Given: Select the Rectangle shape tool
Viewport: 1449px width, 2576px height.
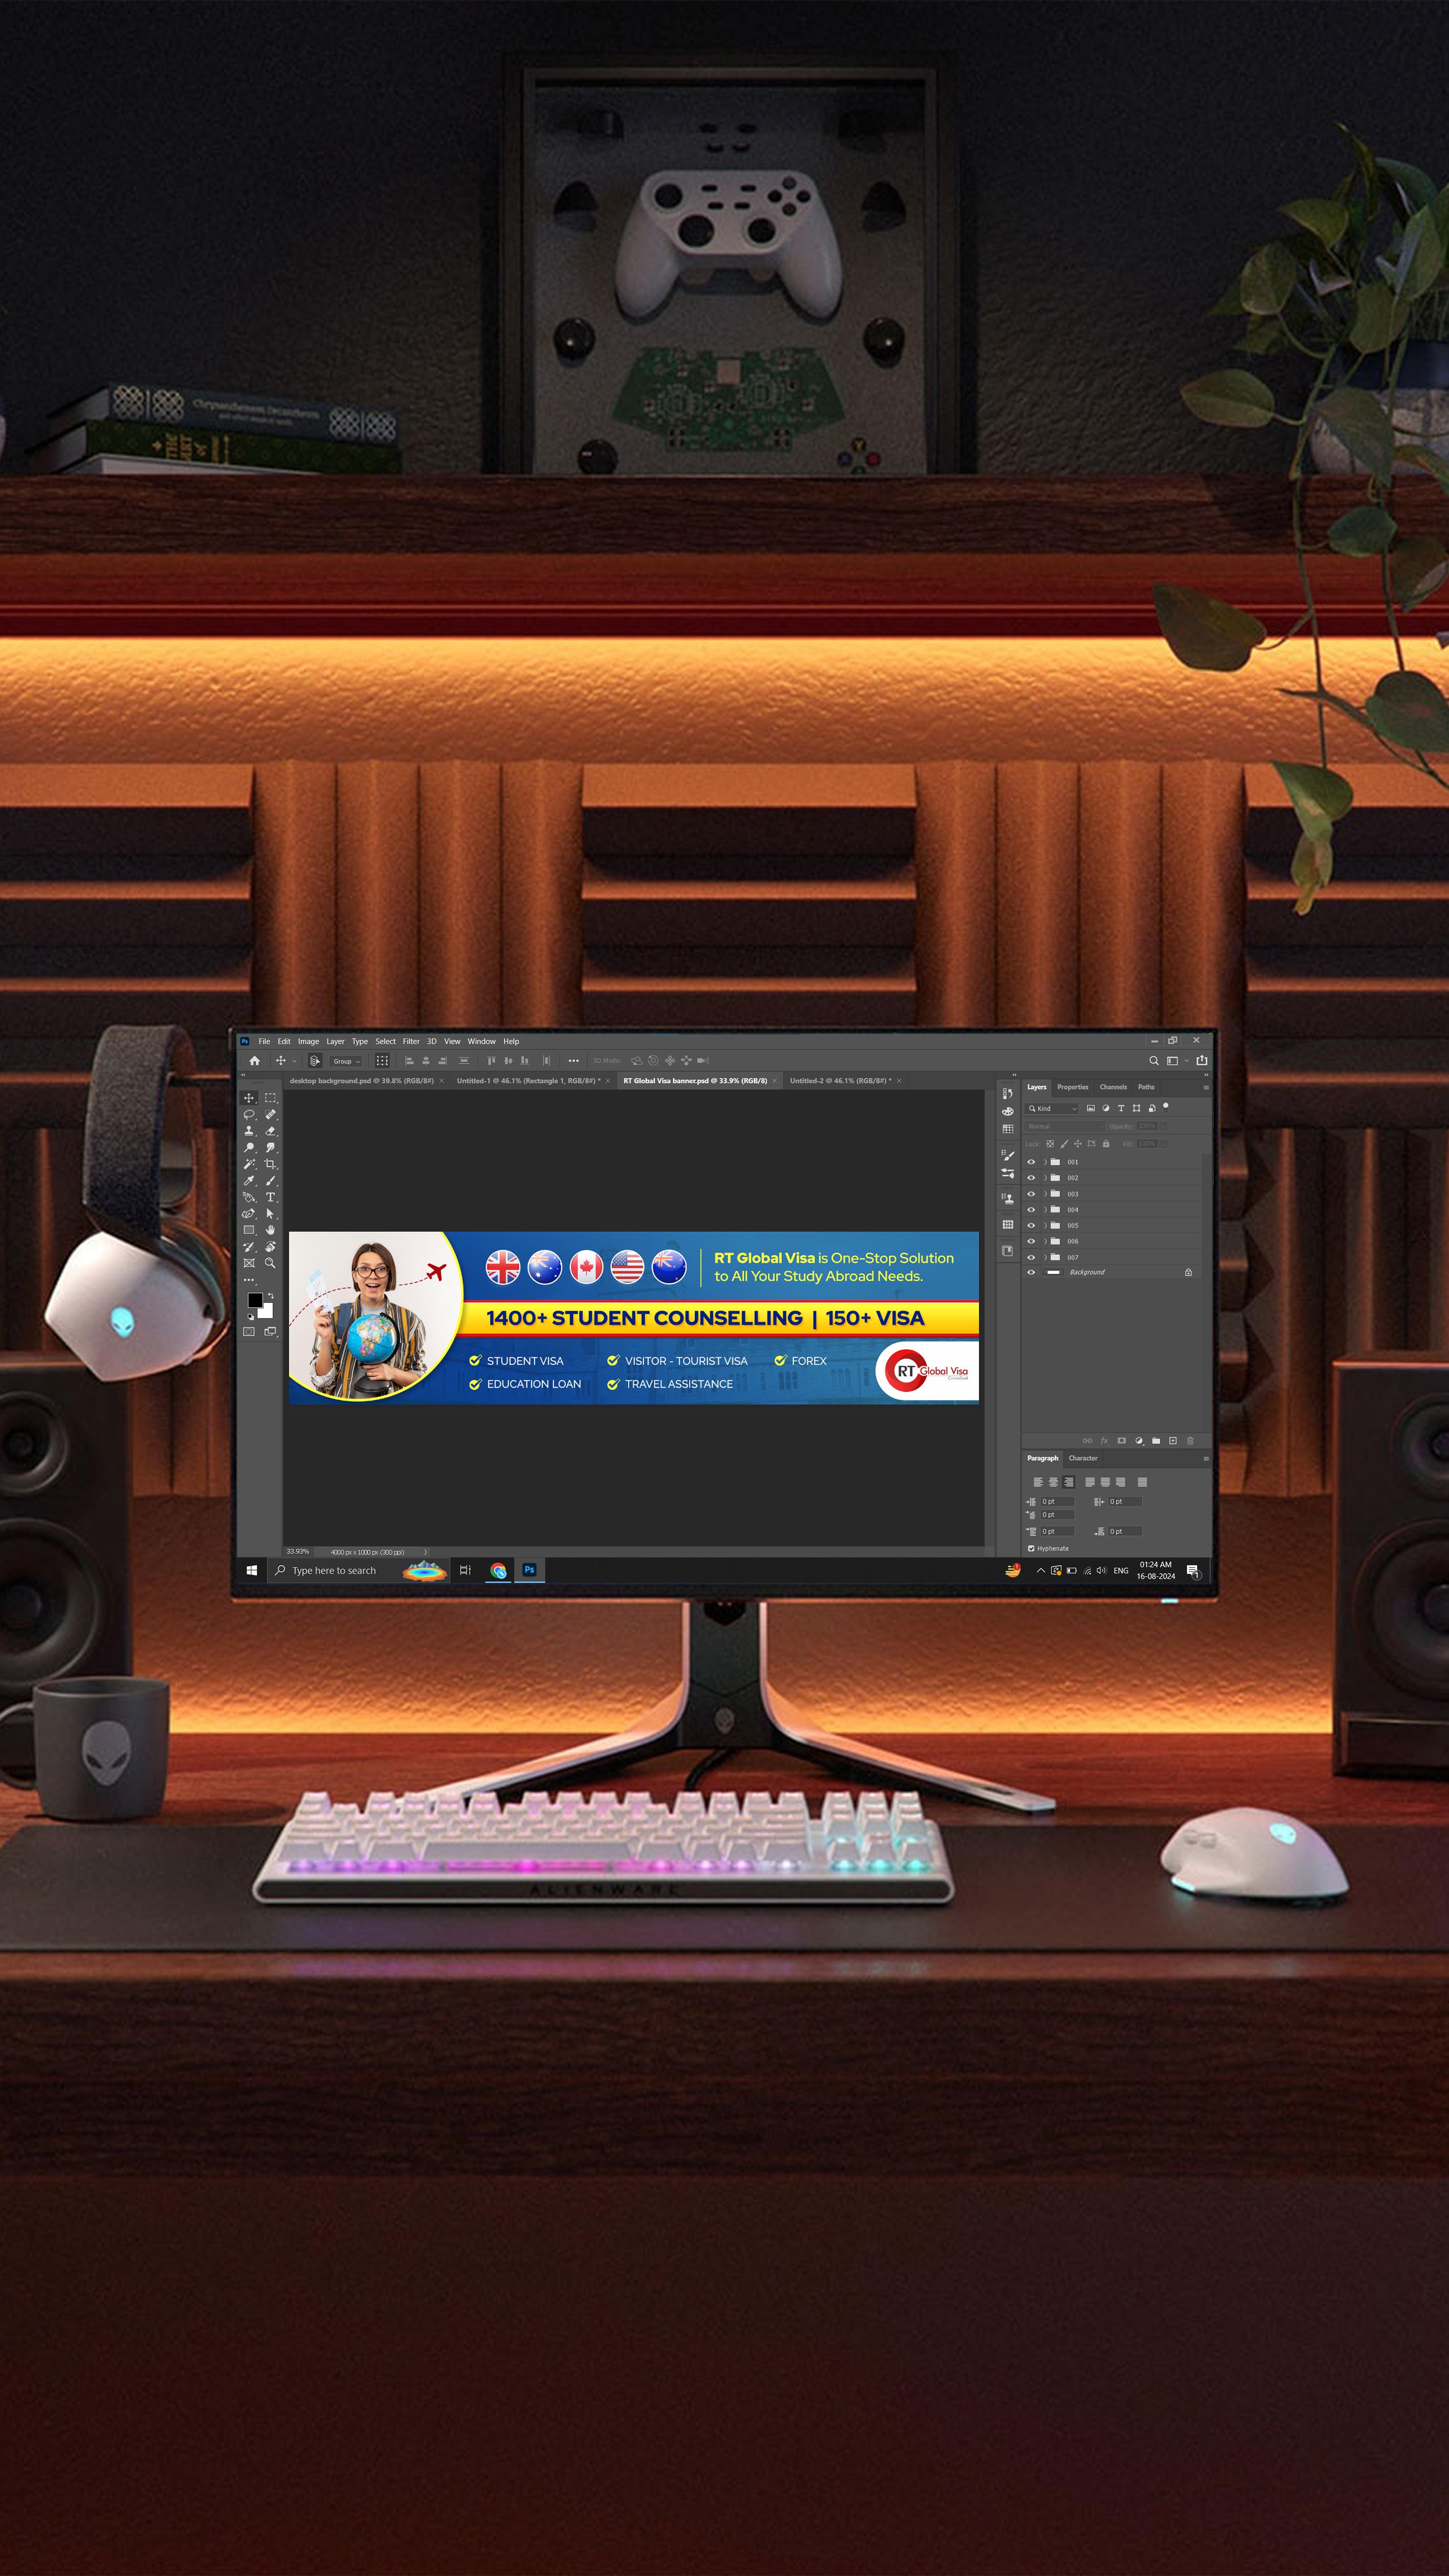Looking at the screenshot, I should click(249, 1230).
